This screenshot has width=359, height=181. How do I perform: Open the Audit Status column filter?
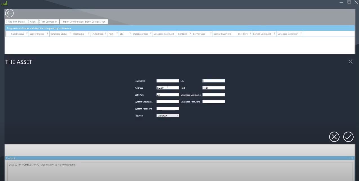point(27,34)
